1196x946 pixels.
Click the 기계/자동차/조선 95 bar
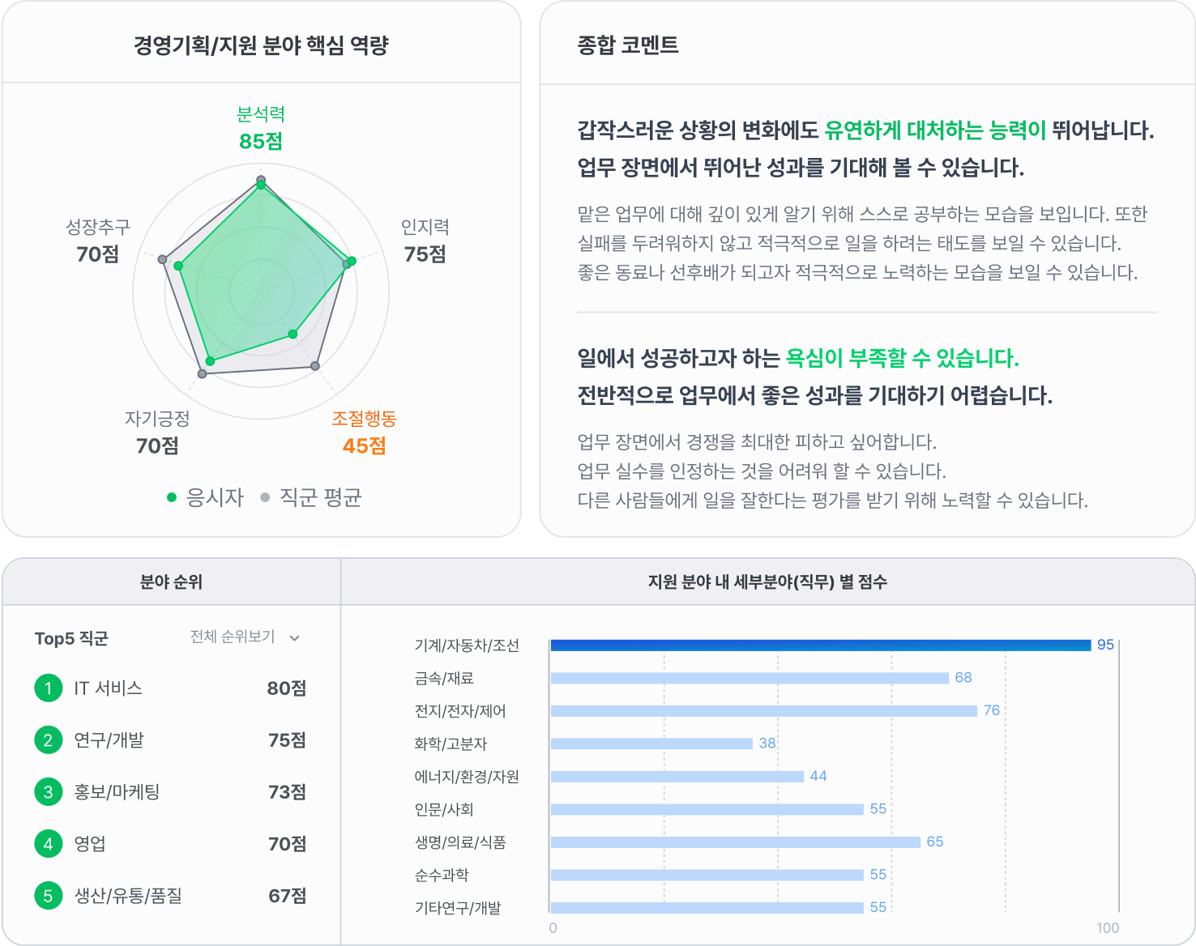pos(820,646)
